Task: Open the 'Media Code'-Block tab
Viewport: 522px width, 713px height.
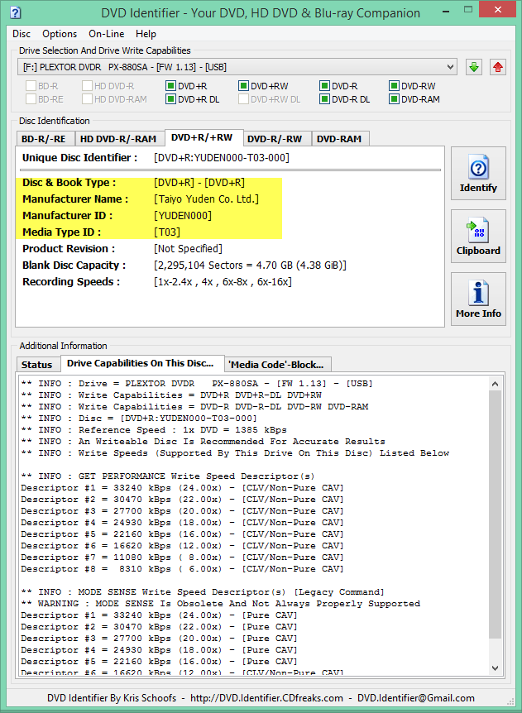Action: click(276, 365)
